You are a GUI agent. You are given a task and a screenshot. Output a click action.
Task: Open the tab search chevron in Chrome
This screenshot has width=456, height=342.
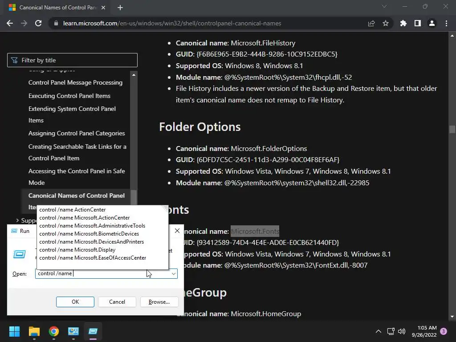(x=384, y=6)
